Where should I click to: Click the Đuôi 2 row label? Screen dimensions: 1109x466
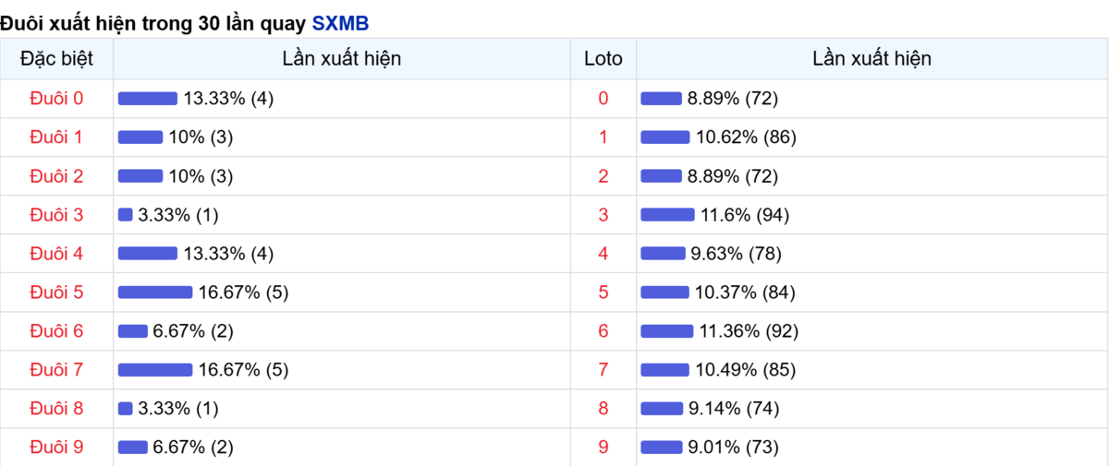(56, 176)
